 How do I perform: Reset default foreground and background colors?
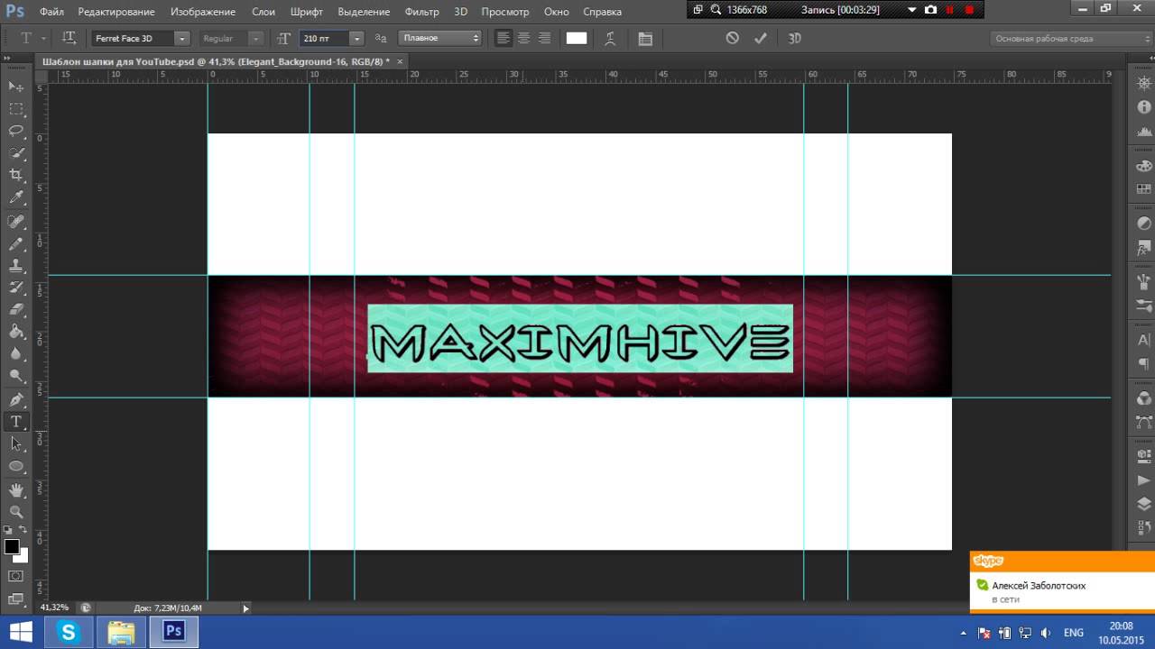click(x=8, y=529)
